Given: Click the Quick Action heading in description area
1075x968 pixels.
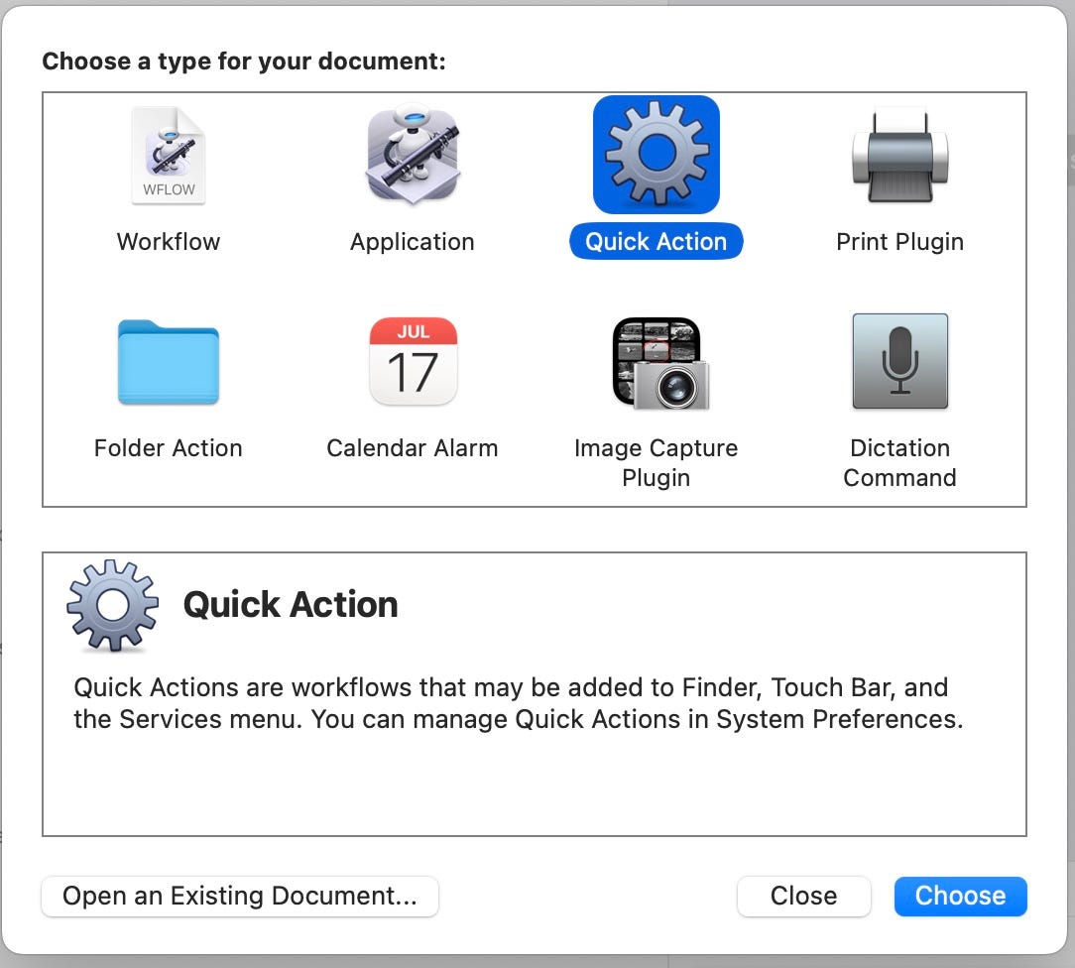Looking at the screenshot, I should click(290, 604).
